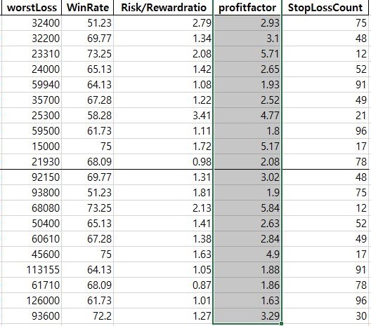The height and width of the screenshot is (326, 371).
Task: Click StopLossCount 91 in the 59940 row
Action: [x=325, y=85]
